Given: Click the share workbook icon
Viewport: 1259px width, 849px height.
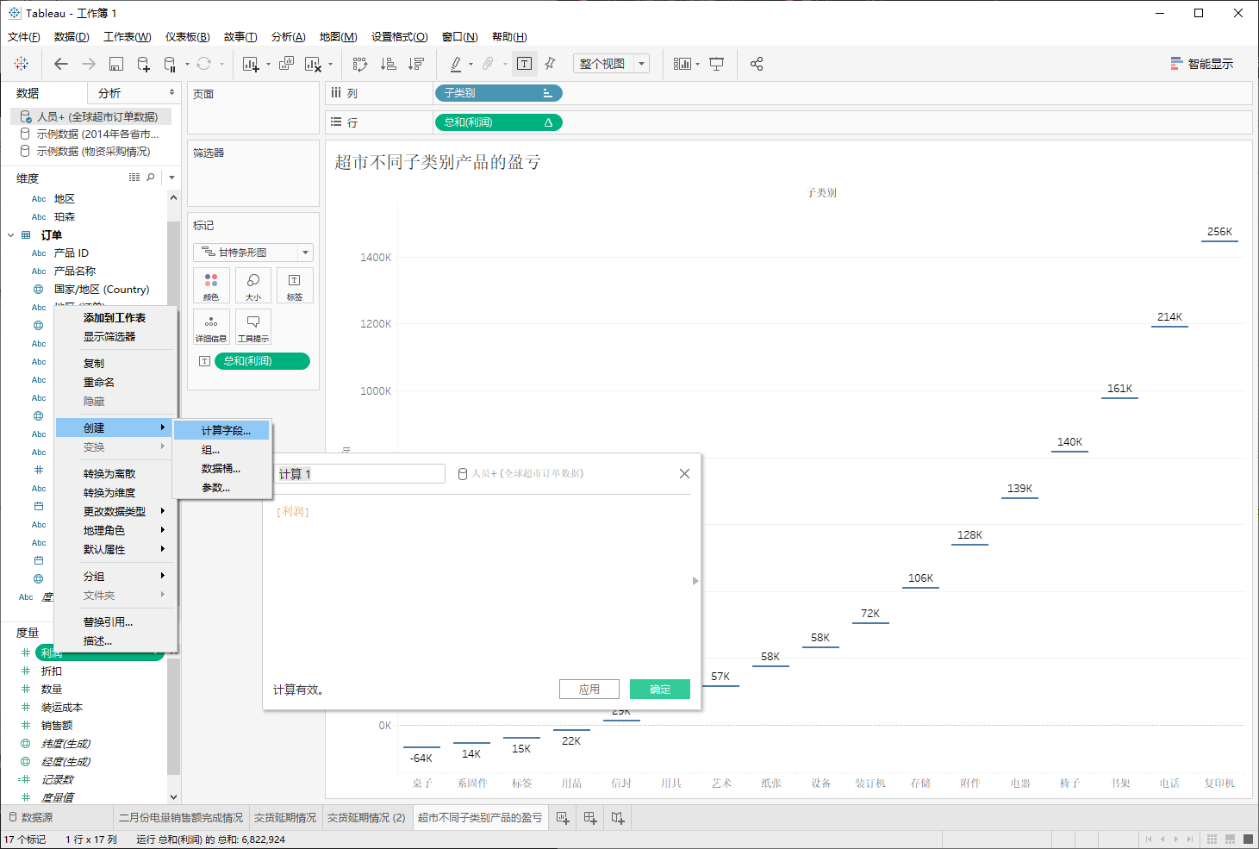Looking at the screenshot, I should [757, 64].
